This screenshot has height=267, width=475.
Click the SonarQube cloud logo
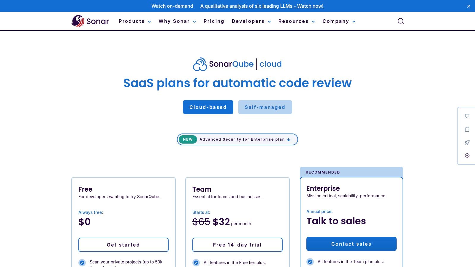(237, 64)
